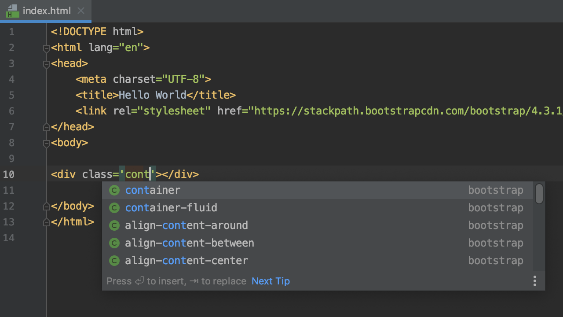Click the completion popup scrollbar
This screenshot has width=563, height=317.
pos(539,194)
